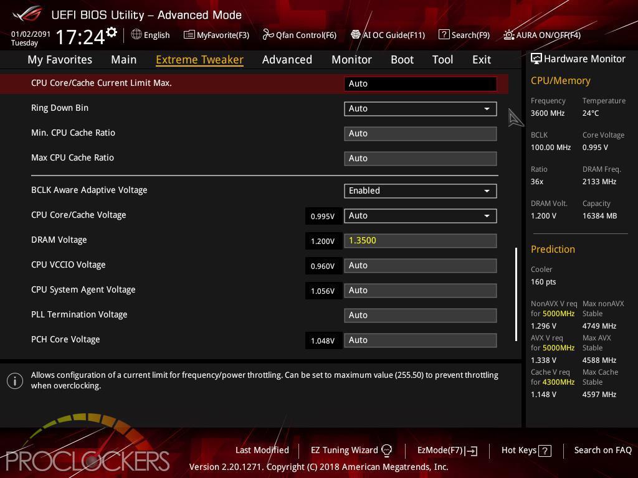Select PLL Termination Voltage label

point(79,314)
